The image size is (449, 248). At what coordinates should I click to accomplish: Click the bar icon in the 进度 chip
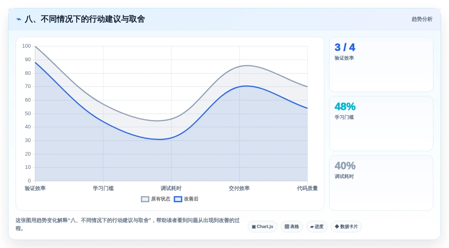coord(312,227)
